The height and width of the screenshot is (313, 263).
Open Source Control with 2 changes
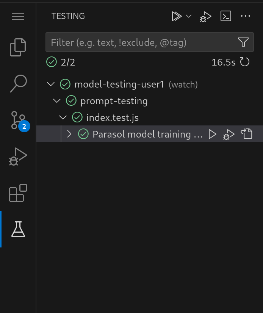tap(18, 120)
